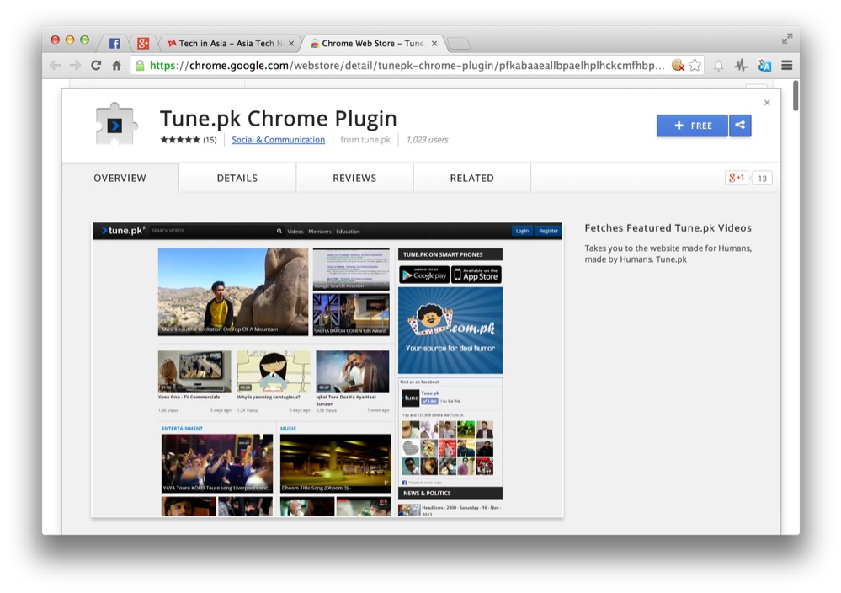Install the plugin with the FREE button

pyautogui.click(x=692, y=126)
